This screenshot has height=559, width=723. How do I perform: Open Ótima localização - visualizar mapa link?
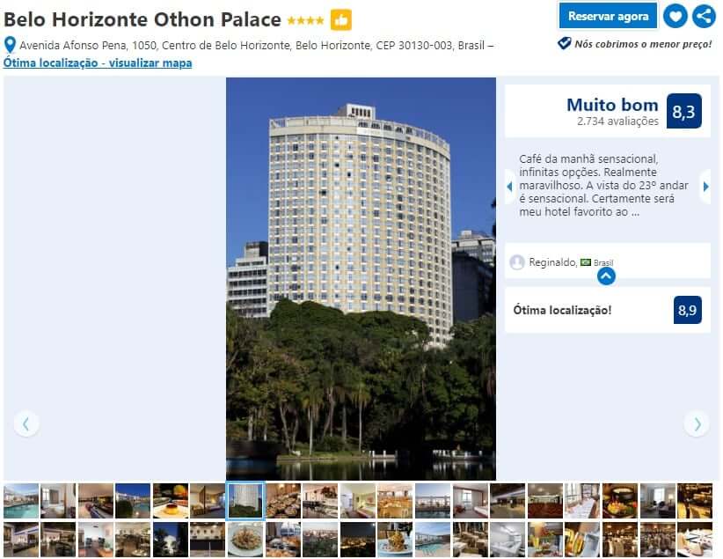pyautogui.click(x=98, y=63)
